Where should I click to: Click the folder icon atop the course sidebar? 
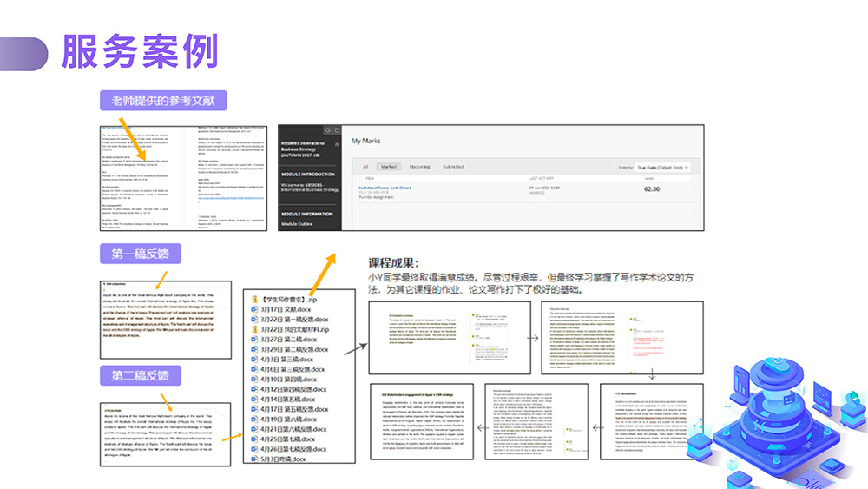[x=337, y=130]
